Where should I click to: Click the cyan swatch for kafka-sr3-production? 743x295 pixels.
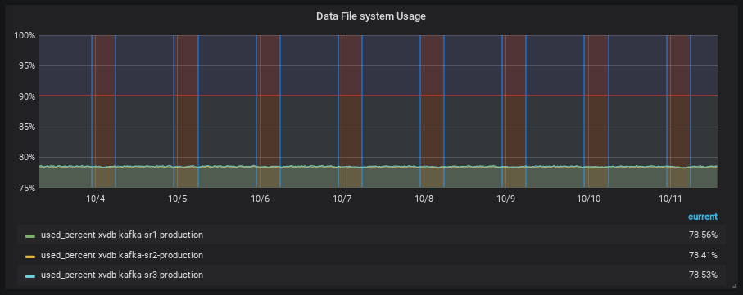click(30, 275)
